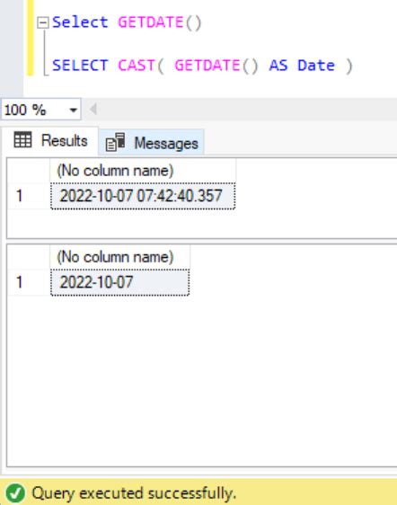Image resolution: width=397 pixels, height=505 pixels.
Task: Select row 1 header in first grid
Action: point(29,196)
